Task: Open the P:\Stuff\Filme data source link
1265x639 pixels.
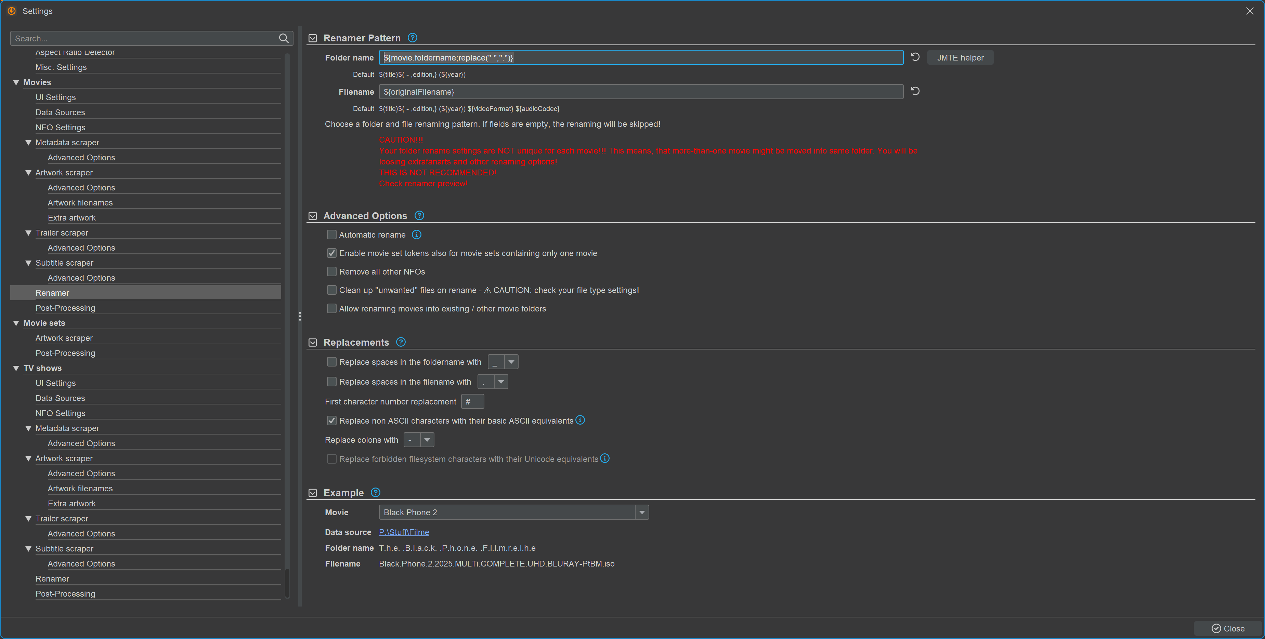Action: click(404, 532)
